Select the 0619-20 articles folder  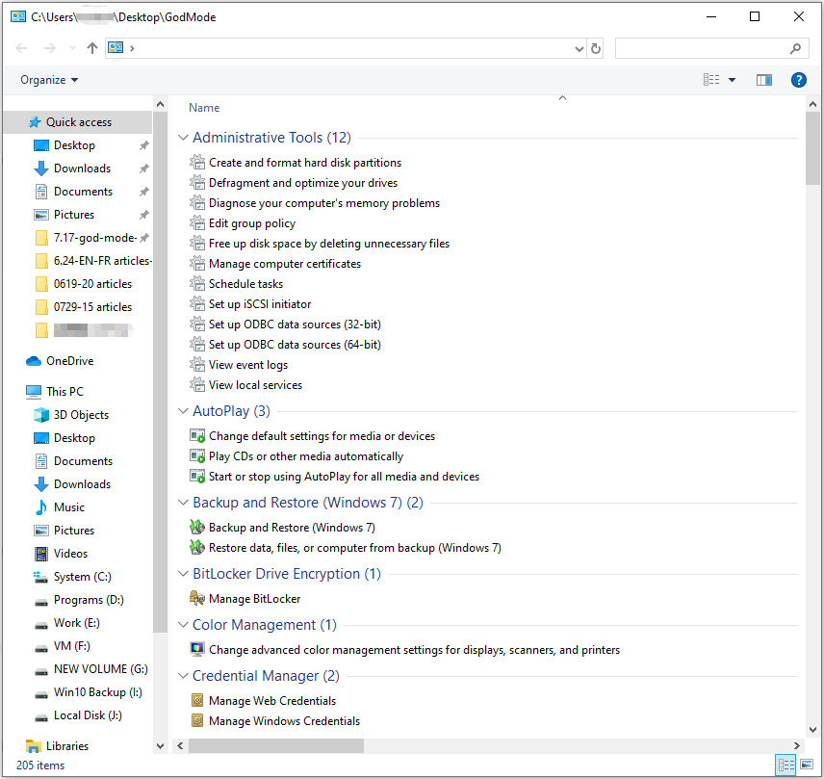point(92,284)
